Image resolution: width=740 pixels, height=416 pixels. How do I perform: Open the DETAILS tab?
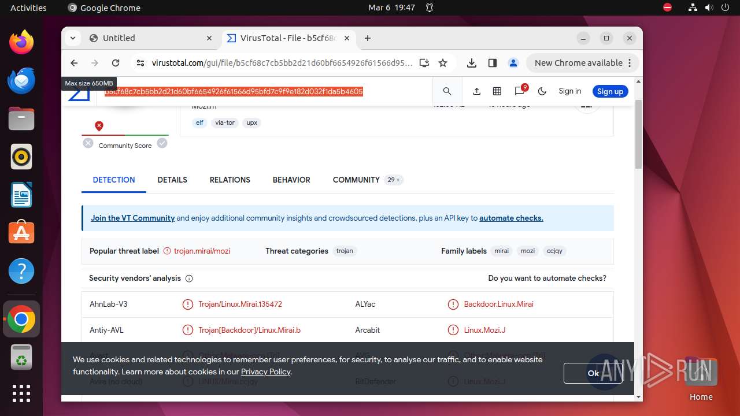[x=172, y=180]
